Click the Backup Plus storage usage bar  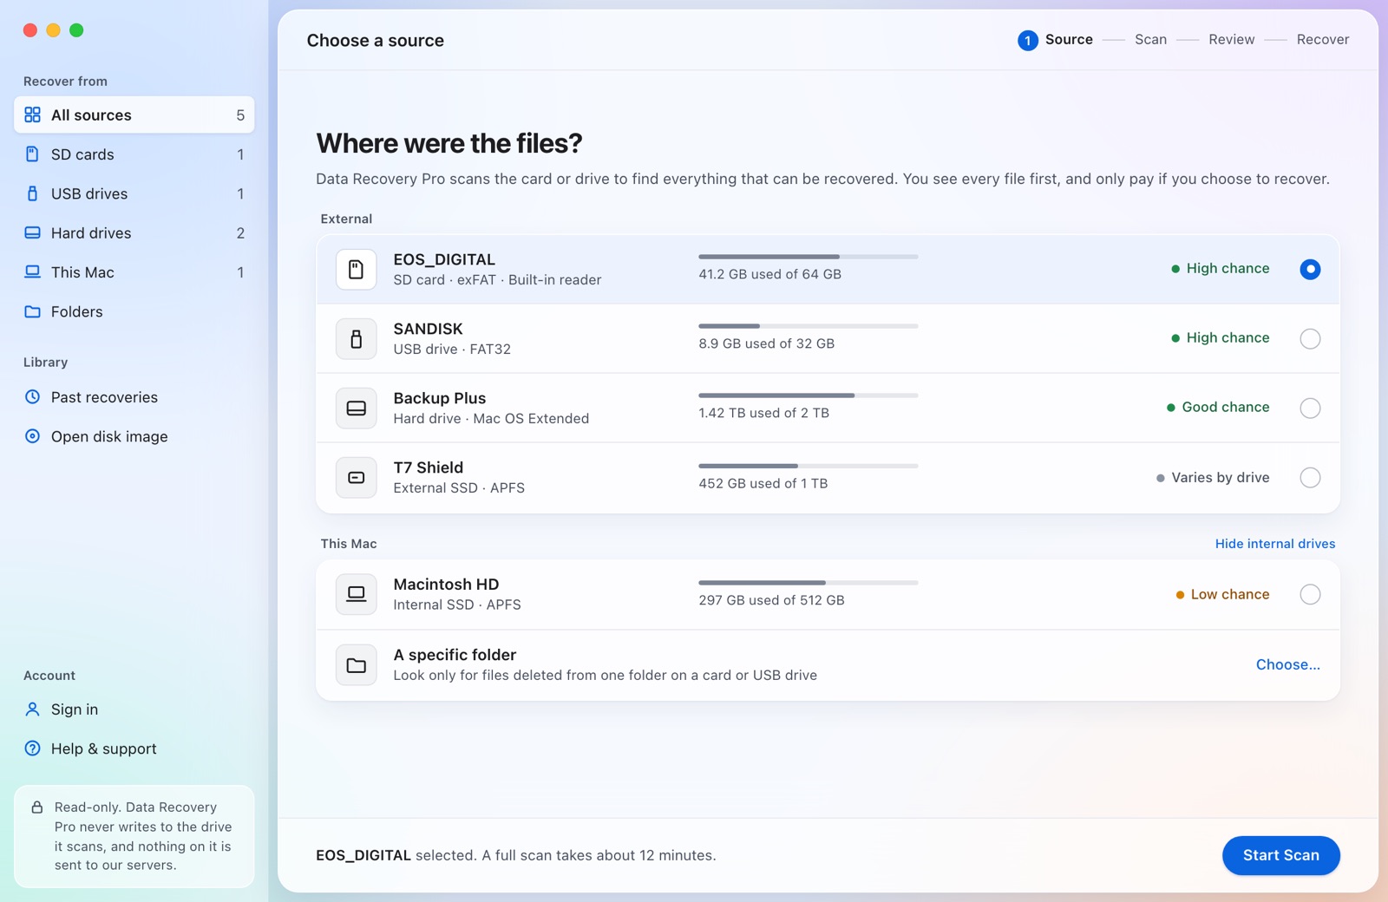pos(808,395)
